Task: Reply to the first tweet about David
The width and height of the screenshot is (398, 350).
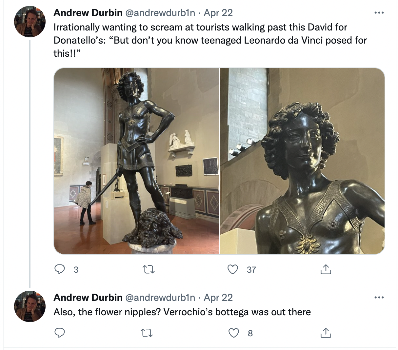Action: coord(59,269)
